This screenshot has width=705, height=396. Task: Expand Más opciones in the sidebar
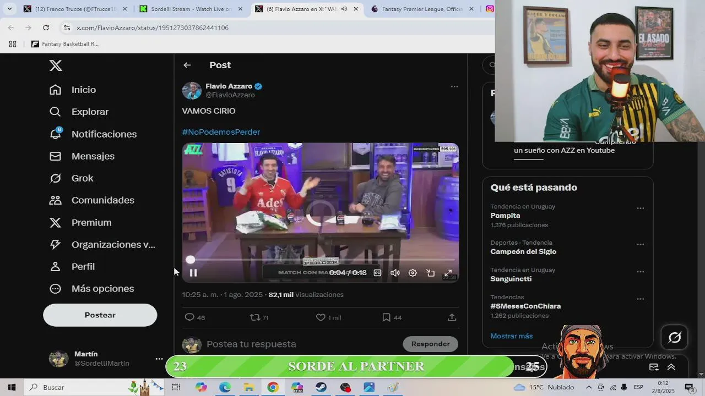91,289
